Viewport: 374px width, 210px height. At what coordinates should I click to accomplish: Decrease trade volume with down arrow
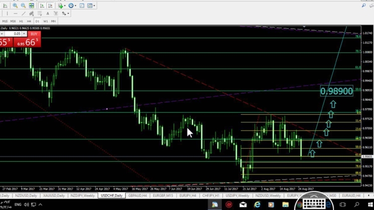tap(2, 34)
